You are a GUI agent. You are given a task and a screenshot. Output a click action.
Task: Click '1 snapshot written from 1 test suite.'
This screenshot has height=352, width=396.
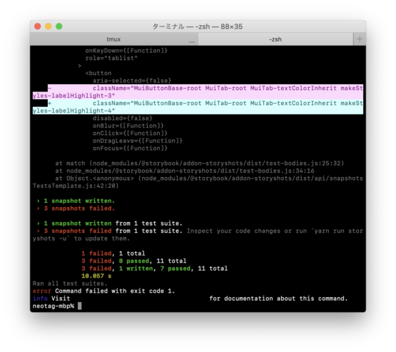(x=109, y=223)
